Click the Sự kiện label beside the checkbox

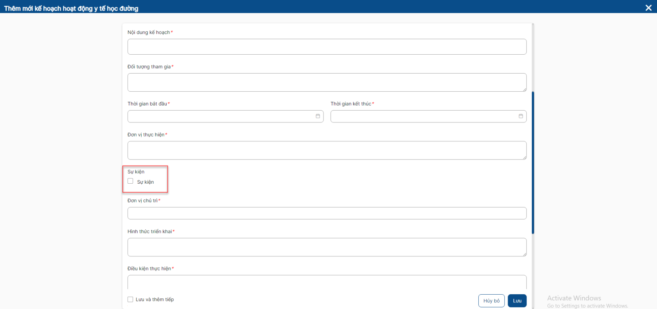pyautogui.click(x=145, y=182)
